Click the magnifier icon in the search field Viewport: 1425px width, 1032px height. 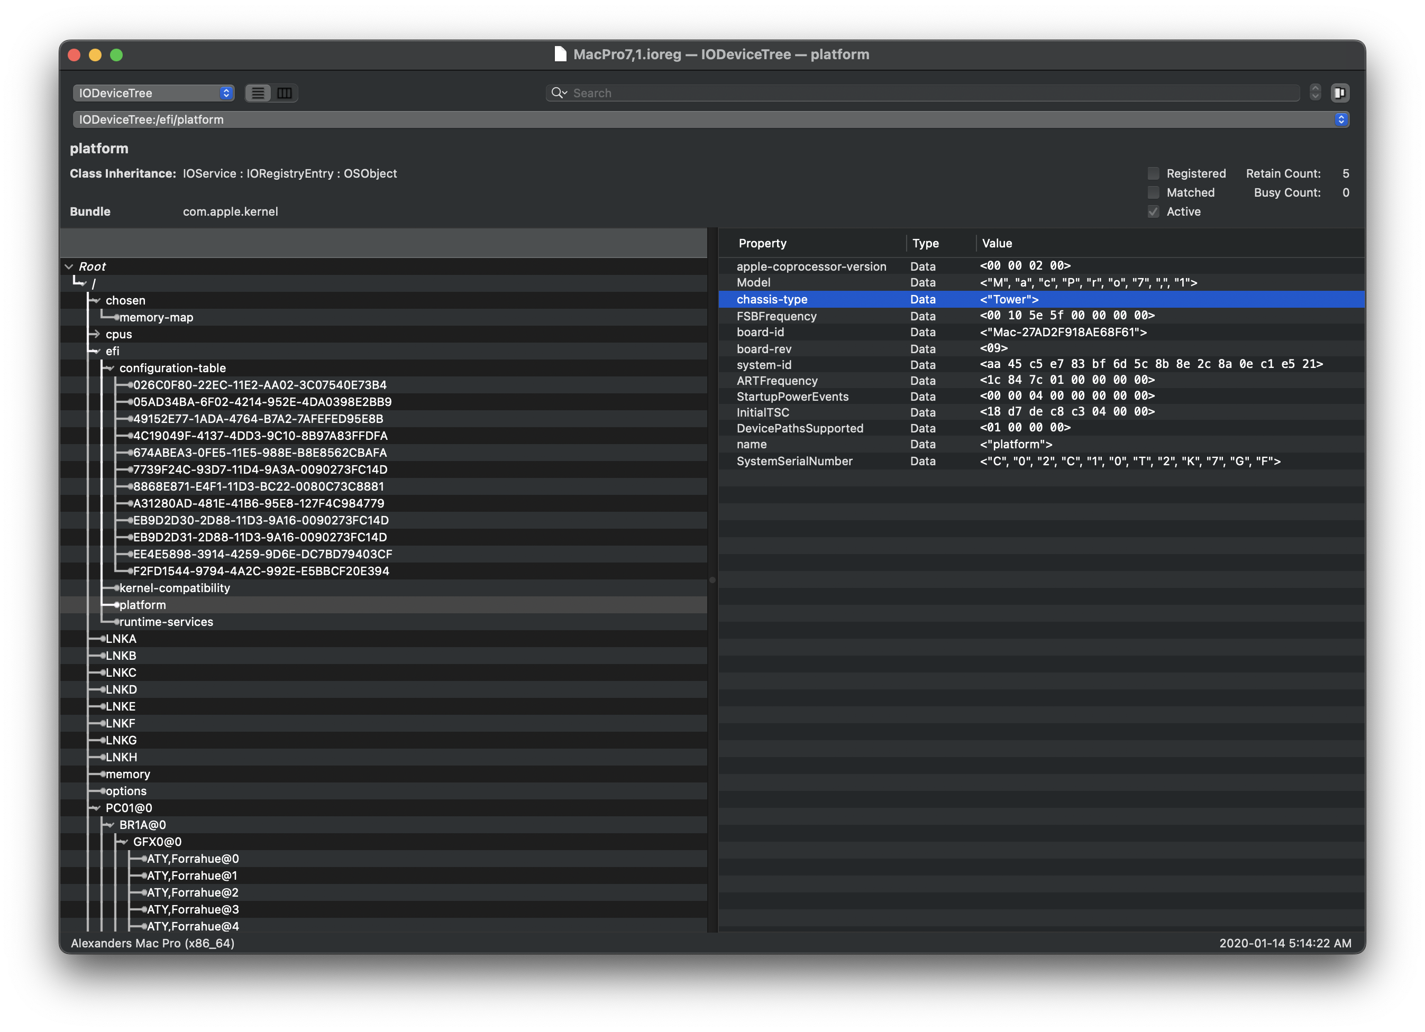click(558, 93)
